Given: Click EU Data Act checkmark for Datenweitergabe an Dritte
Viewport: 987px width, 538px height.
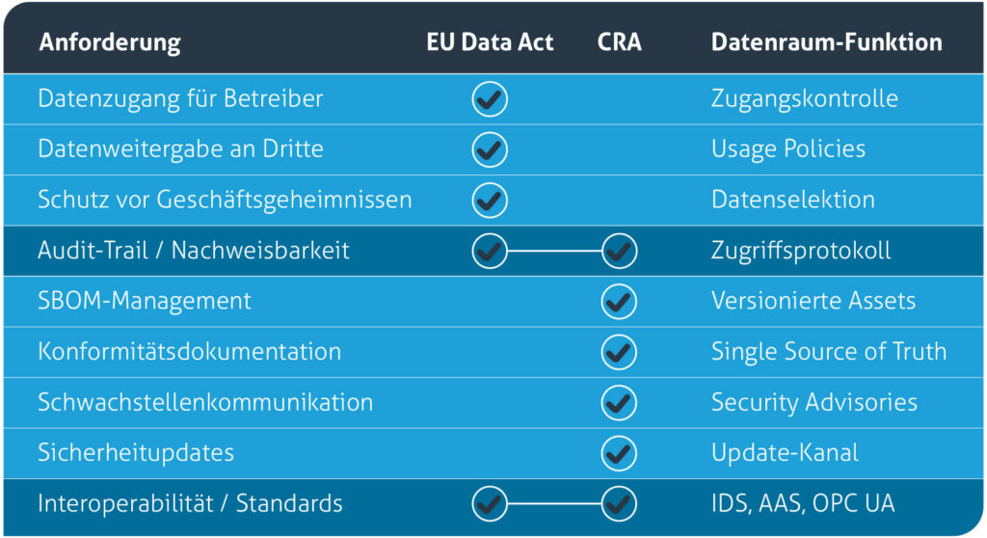Looking at the screenshot, I should coord(490,149).
